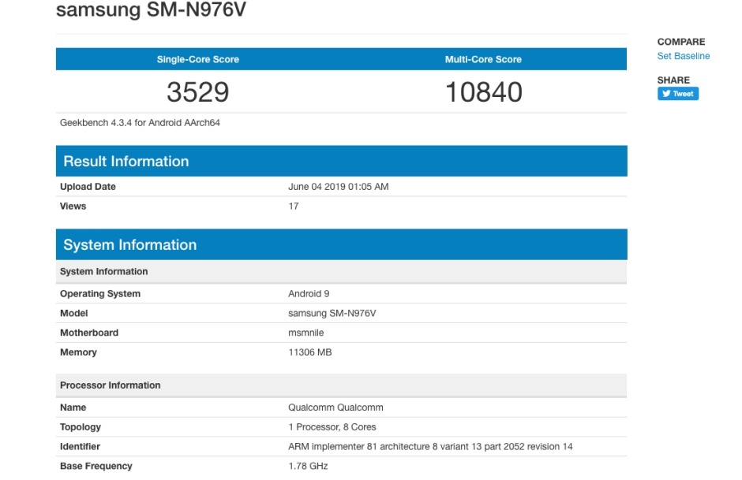Click the Geekbench 4.3.4 version text
Image resolution: width=742 pixels, height=480 pixels.
click(140, 123)
